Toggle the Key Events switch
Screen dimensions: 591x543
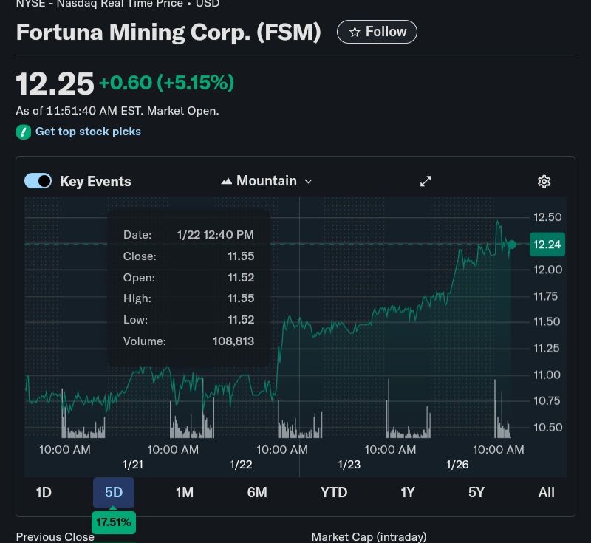38,181
